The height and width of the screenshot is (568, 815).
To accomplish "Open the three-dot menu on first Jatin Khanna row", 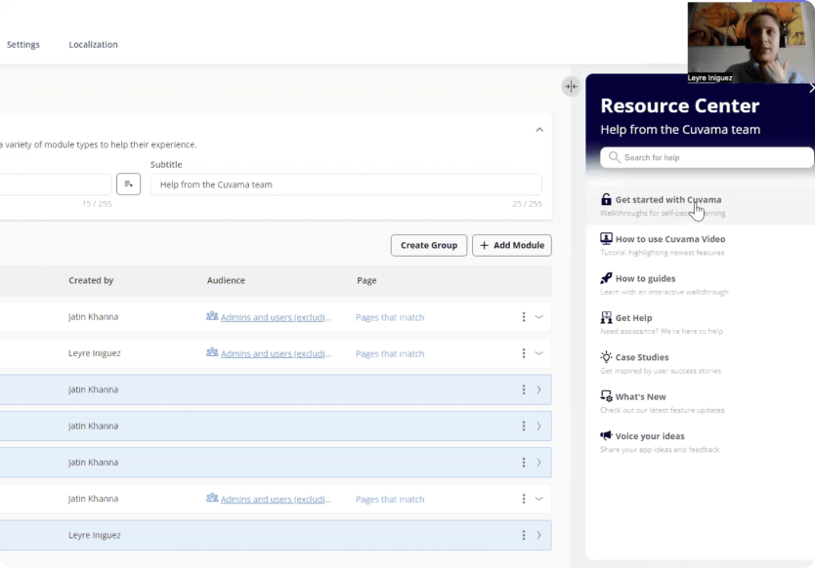I will (524, 317).
